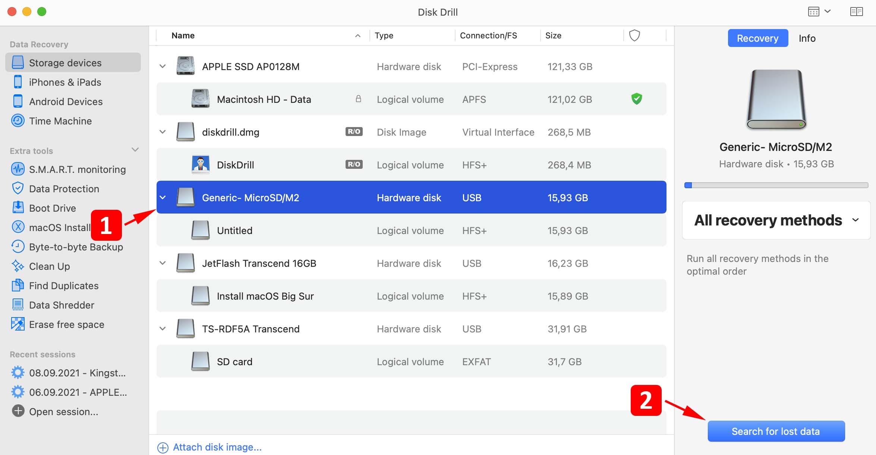Collapse the JetFlash Transcend 16GB chevron

point(163,263)
